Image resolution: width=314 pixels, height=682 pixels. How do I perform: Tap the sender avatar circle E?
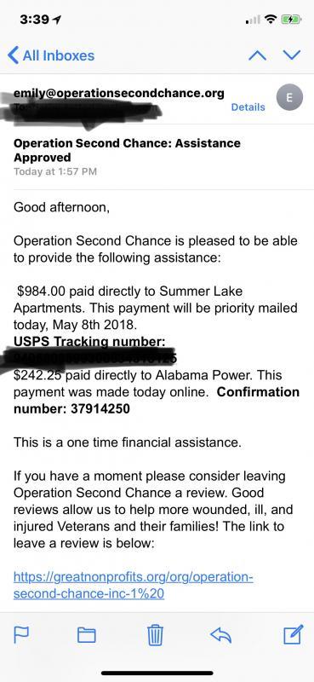(x=289, y=98)
